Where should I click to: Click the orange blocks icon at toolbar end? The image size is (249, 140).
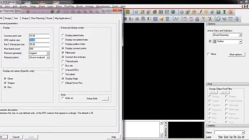click(x=230, y=12)
